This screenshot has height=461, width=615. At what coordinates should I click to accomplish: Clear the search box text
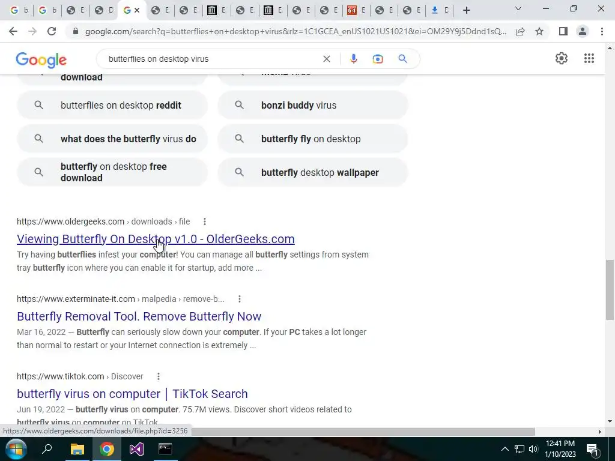tap(326, 59)
